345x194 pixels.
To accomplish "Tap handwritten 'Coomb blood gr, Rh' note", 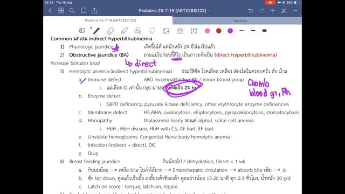I will [270, 88].
